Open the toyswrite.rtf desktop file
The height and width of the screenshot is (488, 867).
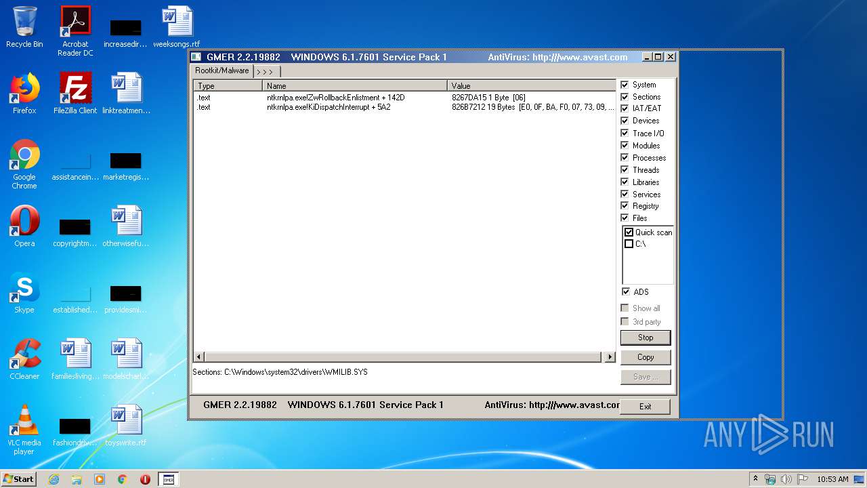[126, 426]
